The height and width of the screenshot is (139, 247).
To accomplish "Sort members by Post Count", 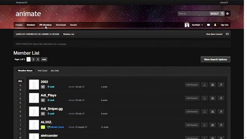I will point(42,71).
